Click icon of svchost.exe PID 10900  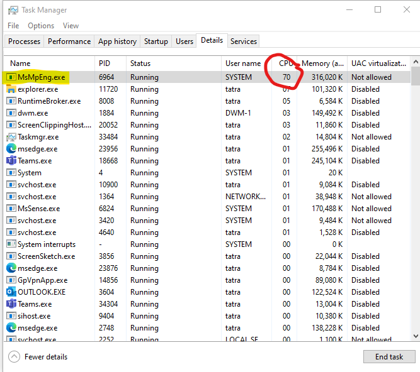click(x=11, y=184)
